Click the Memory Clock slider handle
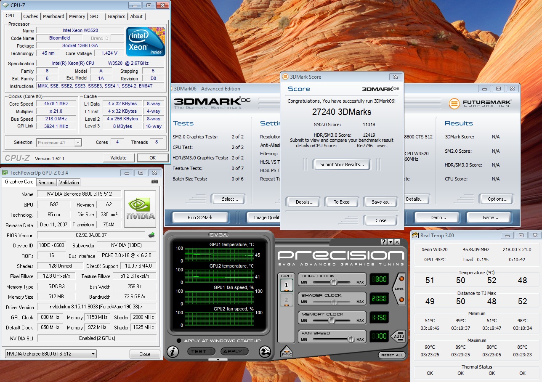The height and width of the screenshot is (382, 542). click(x=332, y=320)
